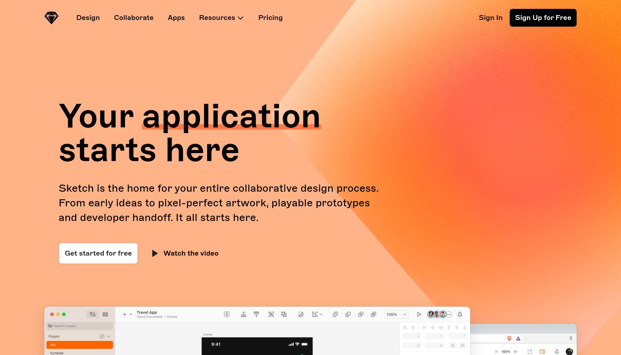Image resolution: width=621 pixels, height=355 pixels.
Task: Select the Symbols page row
Action: coord(80,353)
